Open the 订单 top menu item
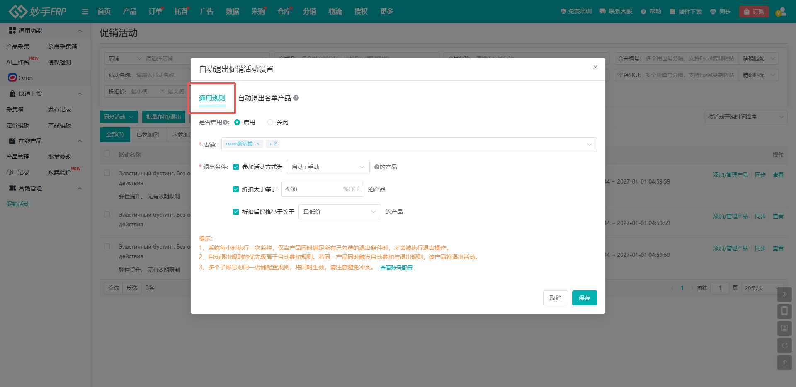 (155, 12)
